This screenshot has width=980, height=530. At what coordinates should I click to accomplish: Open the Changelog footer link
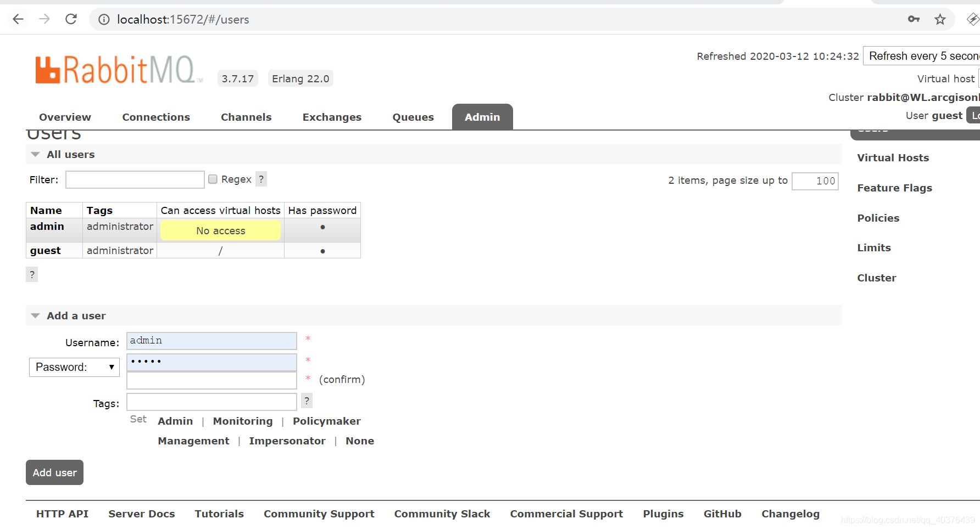(x=790, y=514)
